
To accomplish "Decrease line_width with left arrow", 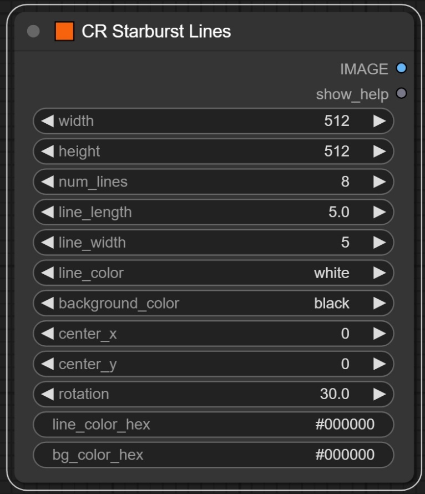I will point(48,243).
